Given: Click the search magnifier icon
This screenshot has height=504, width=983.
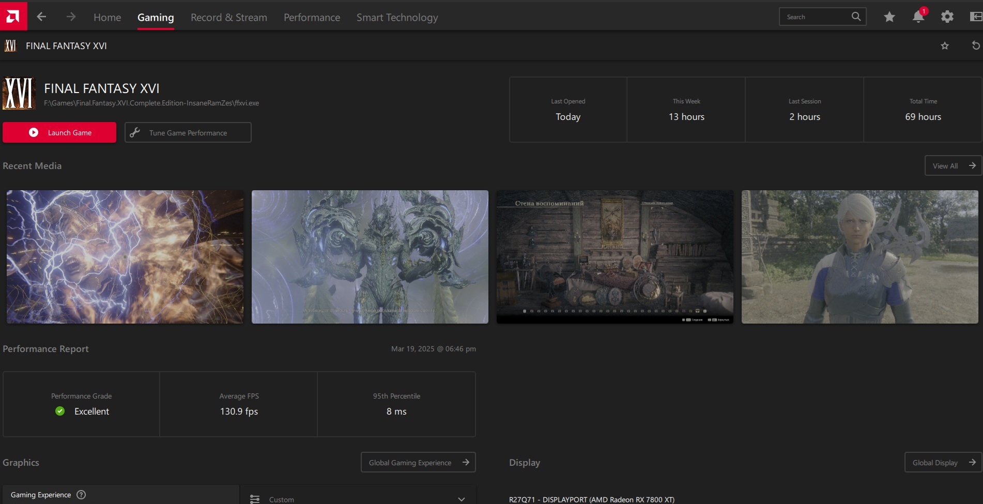Looking at the screenshot, I should [x=856, y=17].
